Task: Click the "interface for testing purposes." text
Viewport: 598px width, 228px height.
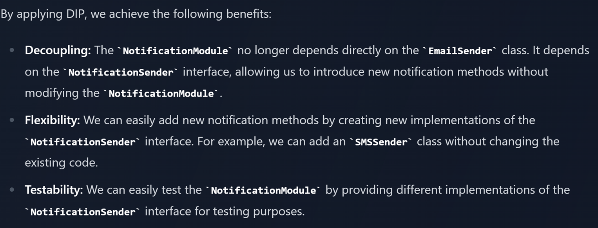Action: point(225,212)
